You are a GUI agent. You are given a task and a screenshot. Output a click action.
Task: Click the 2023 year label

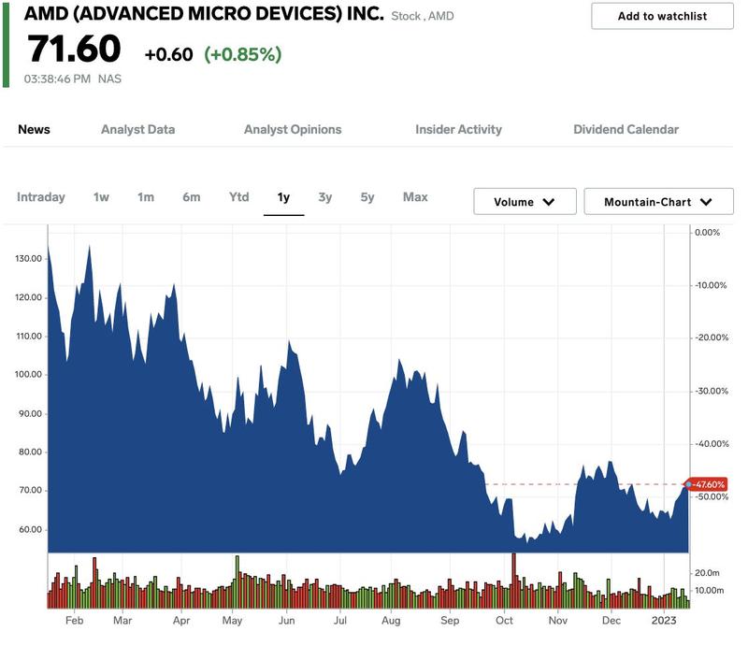[x=664, y=620]
